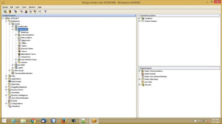222x124 pixels.
Task: Open the Windows Start button
Action: point(4,121)
